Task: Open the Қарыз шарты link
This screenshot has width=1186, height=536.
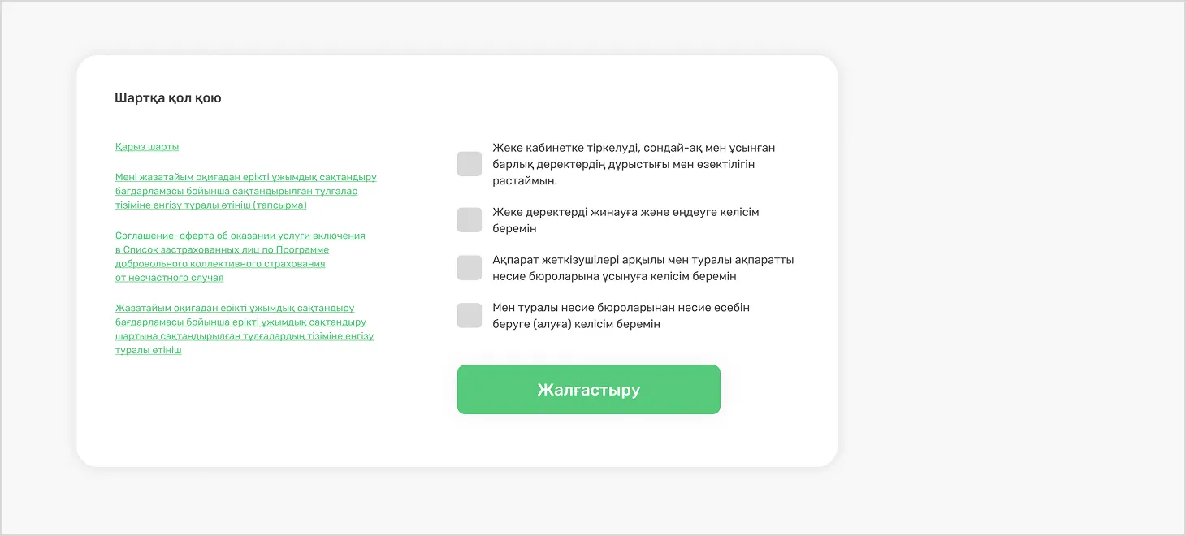Action: click(147, 147)
